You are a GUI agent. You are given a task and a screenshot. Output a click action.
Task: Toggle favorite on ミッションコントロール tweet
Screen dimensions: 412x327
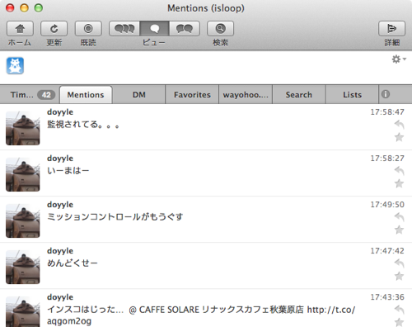(x=399, y=230)
